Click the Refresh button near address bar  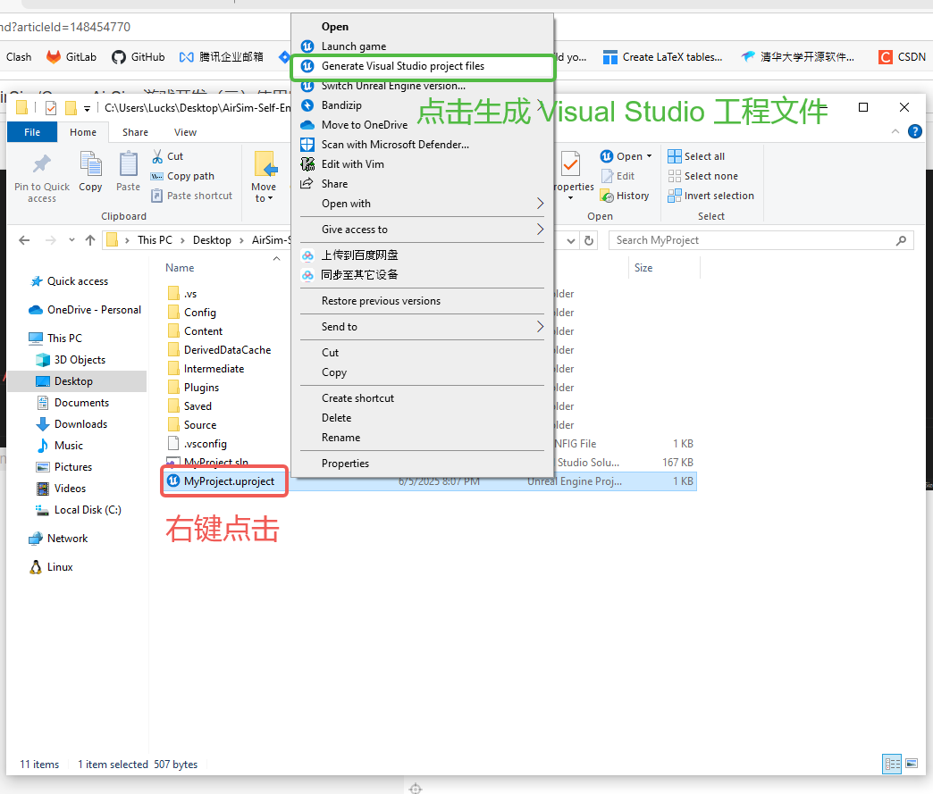coord(589,240)
